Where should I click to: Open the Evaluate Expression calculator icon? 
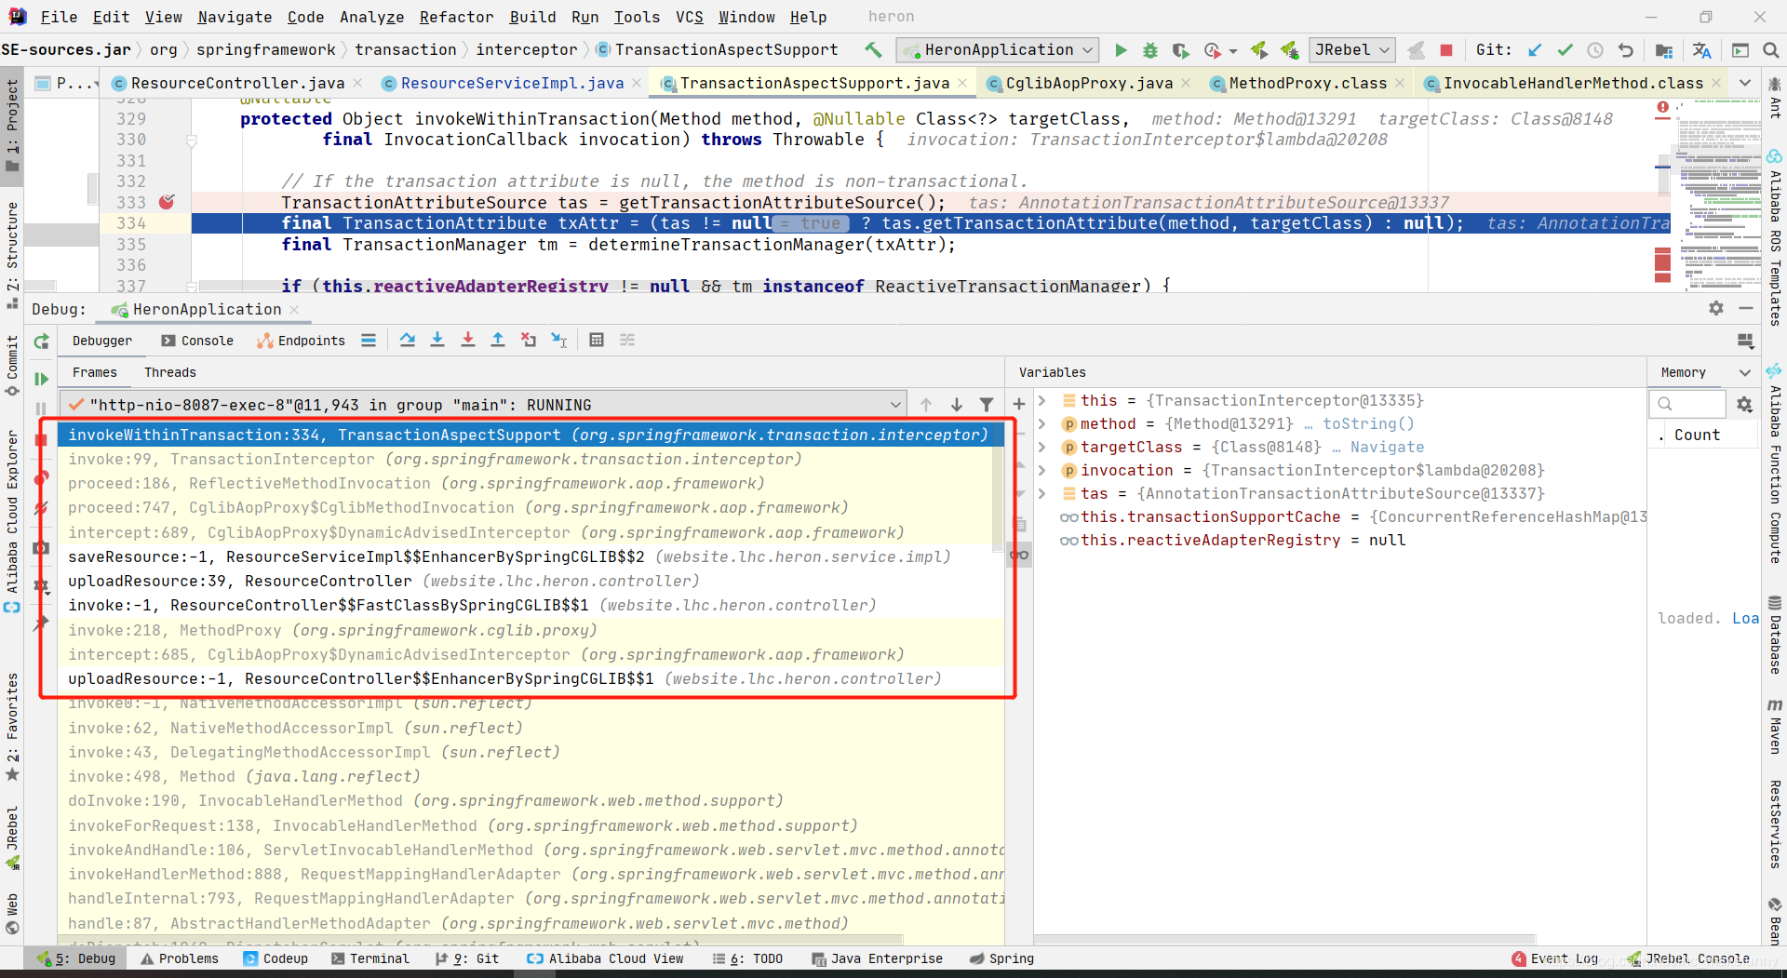[x=597, y=341]
